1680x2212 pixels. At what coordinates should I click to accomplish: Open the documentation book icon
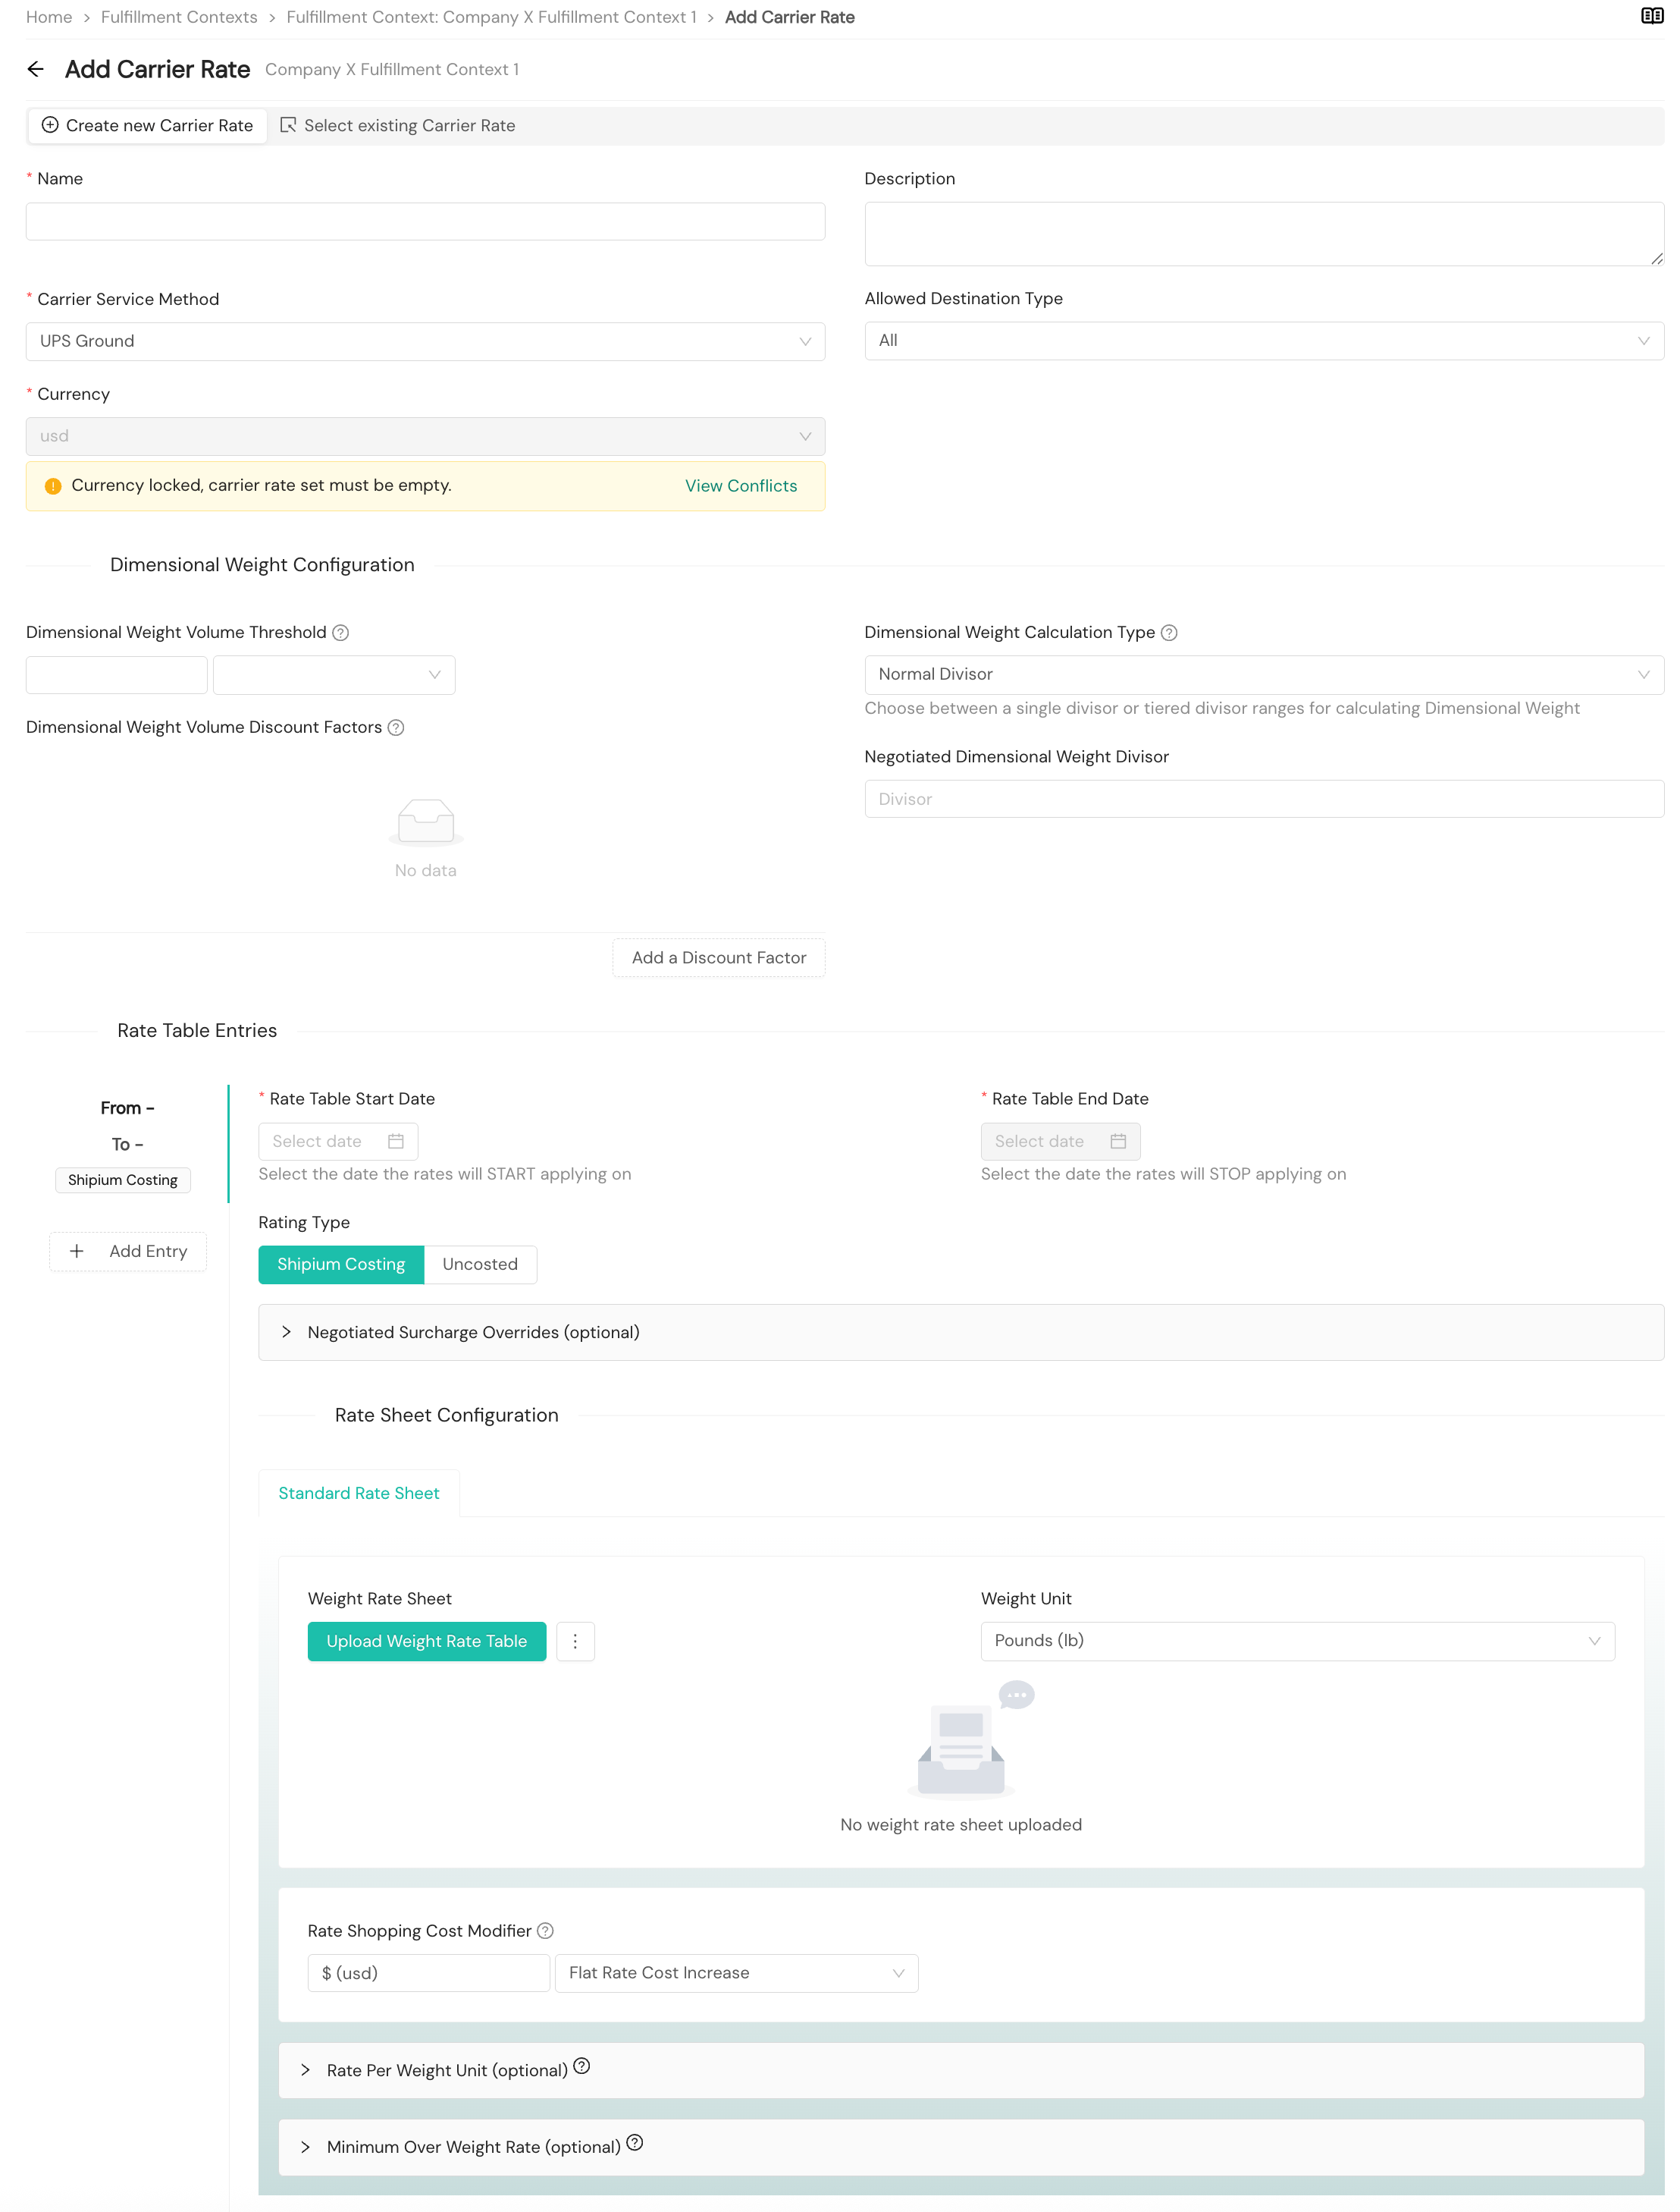coord(1651,16)
